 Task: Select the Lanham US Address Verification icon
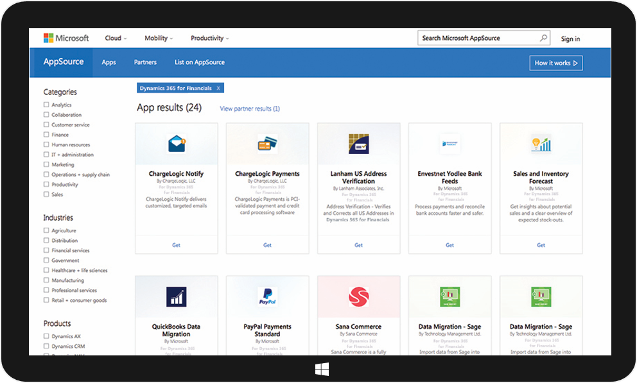pos(358,144)
